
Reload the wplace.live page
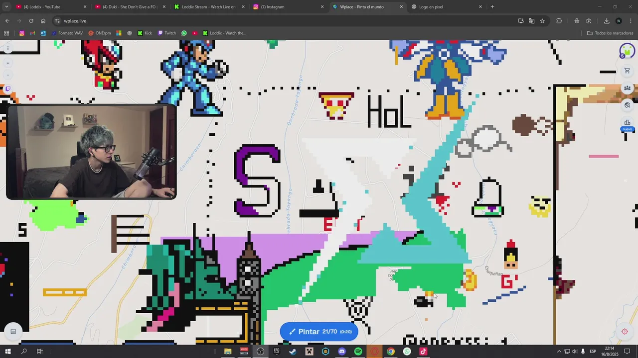coord(31,21)
